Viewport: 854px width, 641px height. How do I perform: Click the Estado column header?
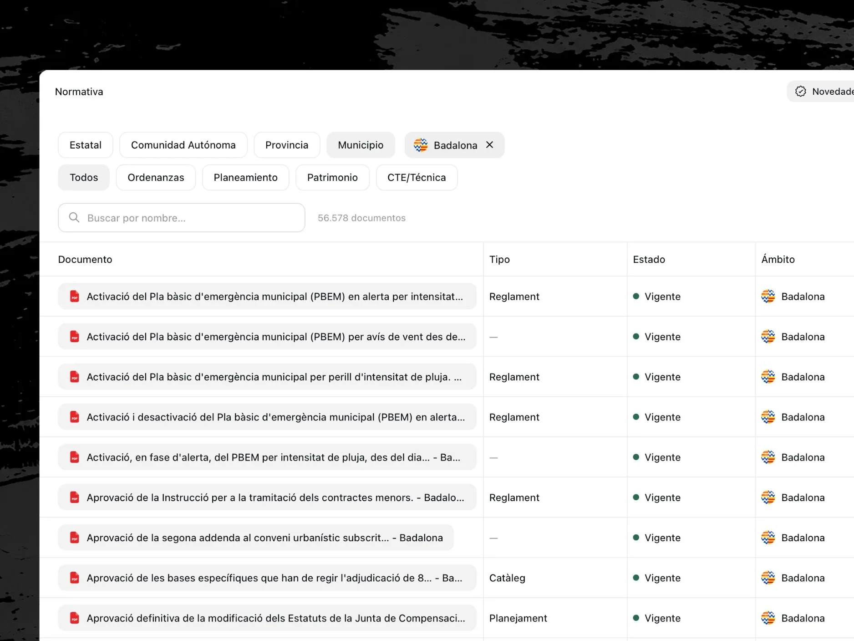pyautogui.click(x=649, y=259)
